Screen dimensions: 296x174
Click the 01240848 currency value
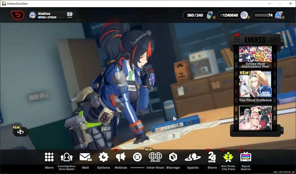point(229,15)
